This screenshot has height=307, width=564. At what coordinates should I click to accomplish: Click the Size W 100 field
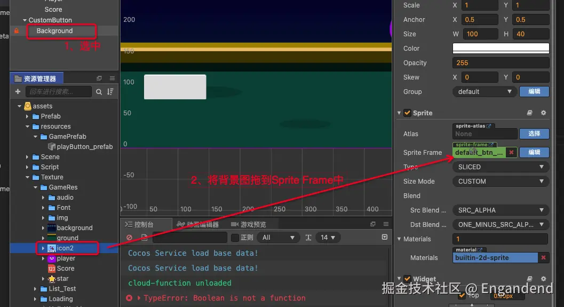[481, 34]
